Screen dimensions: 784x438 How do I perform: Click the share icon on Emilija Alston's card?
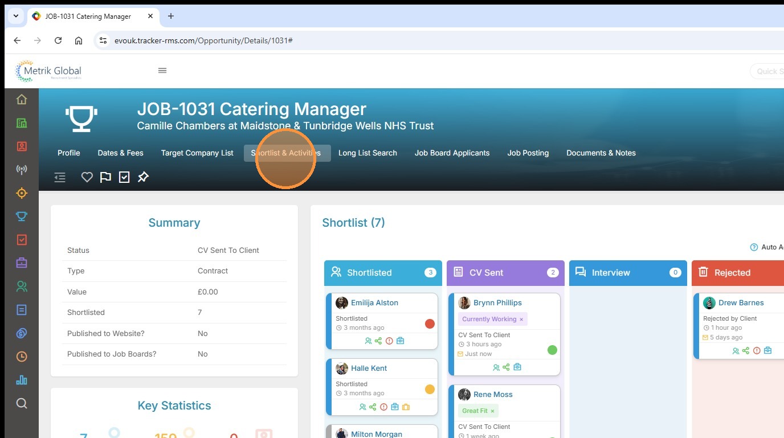[378, 341]
